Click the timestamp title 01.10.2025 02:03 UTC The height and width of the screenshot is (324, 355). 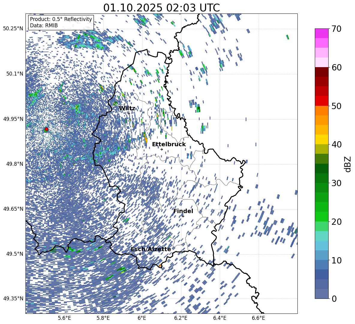161,8
